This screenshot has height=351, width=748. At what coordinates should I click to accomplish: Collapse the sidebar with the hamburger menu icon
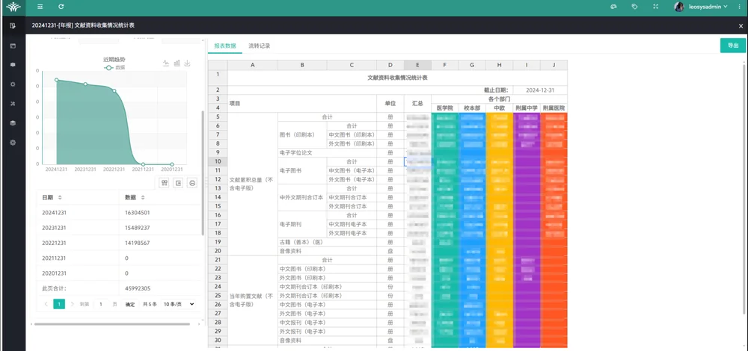(x=40, y=7)
